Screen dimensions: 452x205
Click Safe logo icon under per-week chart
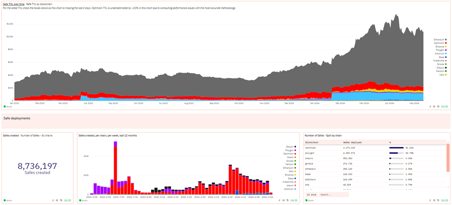80,200
